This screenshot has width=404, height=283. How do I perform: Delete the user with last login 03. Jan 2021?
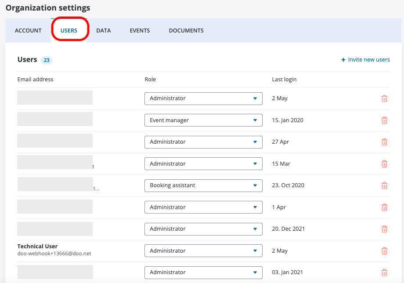click(384, 272)
